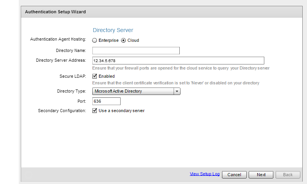Uncheck the Use a secondary server checkbox

point(94,111)
